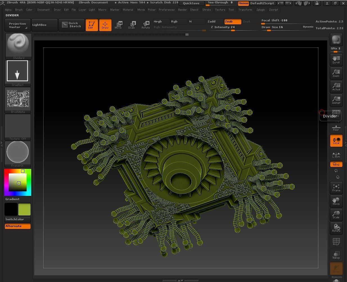Open the BrushAlpha circuit alpha picker
347x282 pixels.
point(17,100)
